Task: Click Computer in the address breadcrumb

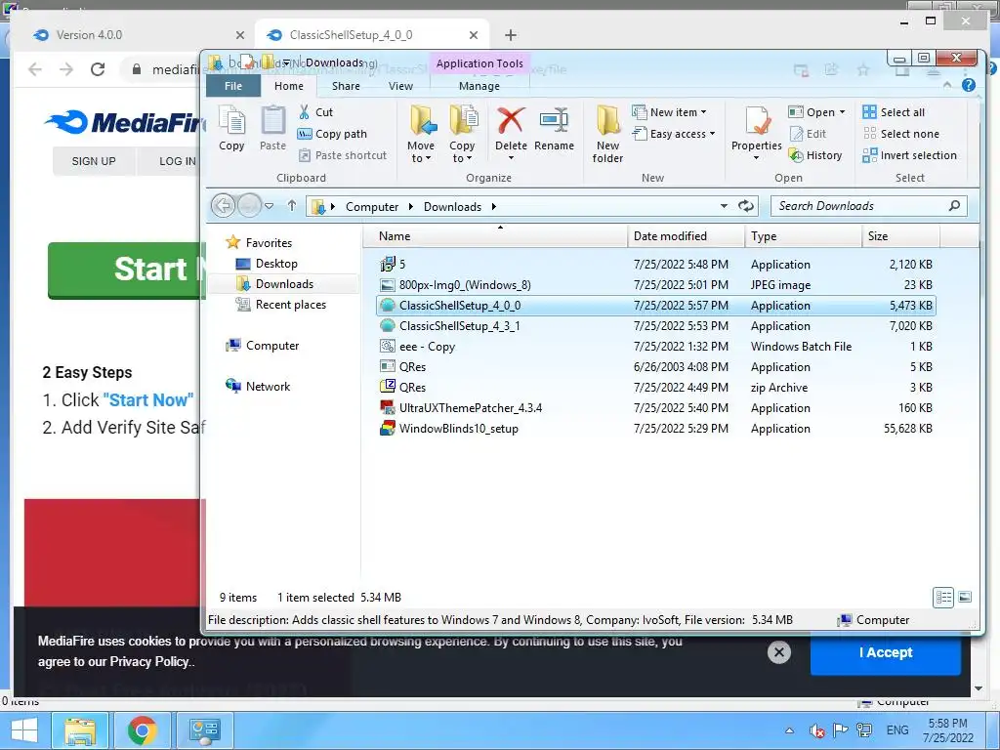Action: pyautogui.click(x=372, y=207)
